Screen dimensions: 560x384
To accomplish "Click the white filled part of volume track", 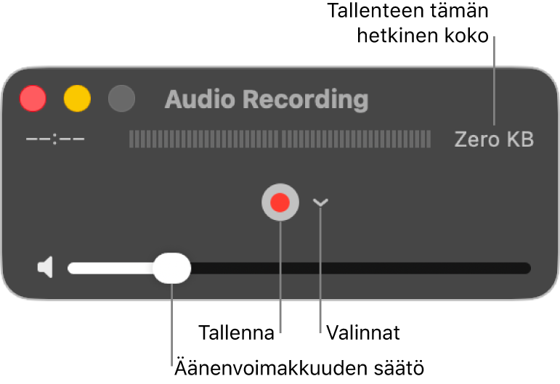I will (x=110, y=268).
